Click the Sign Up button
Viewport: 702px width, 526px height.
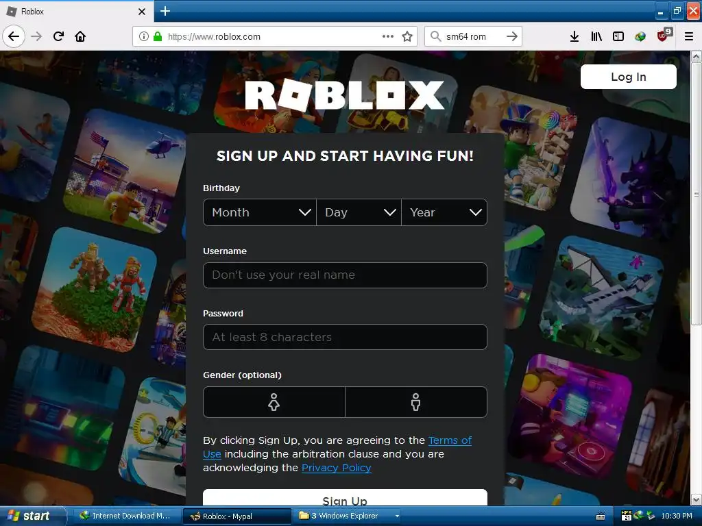[x=346, y=498]
